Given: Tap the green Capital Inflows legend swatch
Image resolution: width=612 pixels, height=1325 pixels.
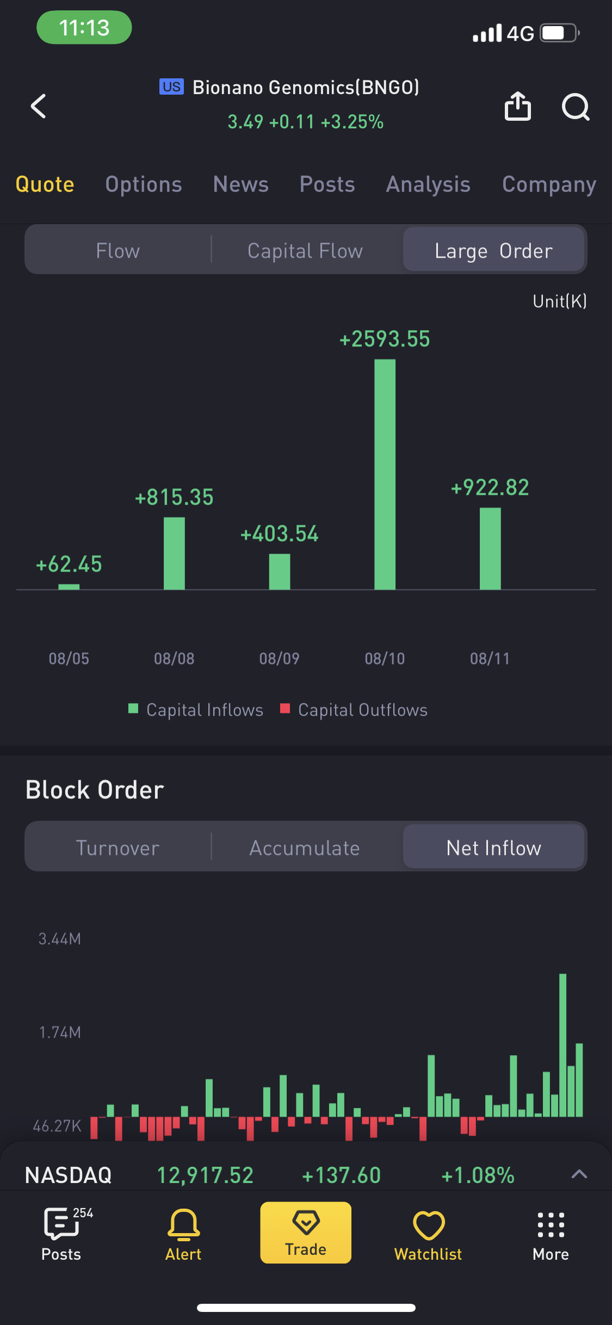Looking at the screenshot, I should coord(133,708).
